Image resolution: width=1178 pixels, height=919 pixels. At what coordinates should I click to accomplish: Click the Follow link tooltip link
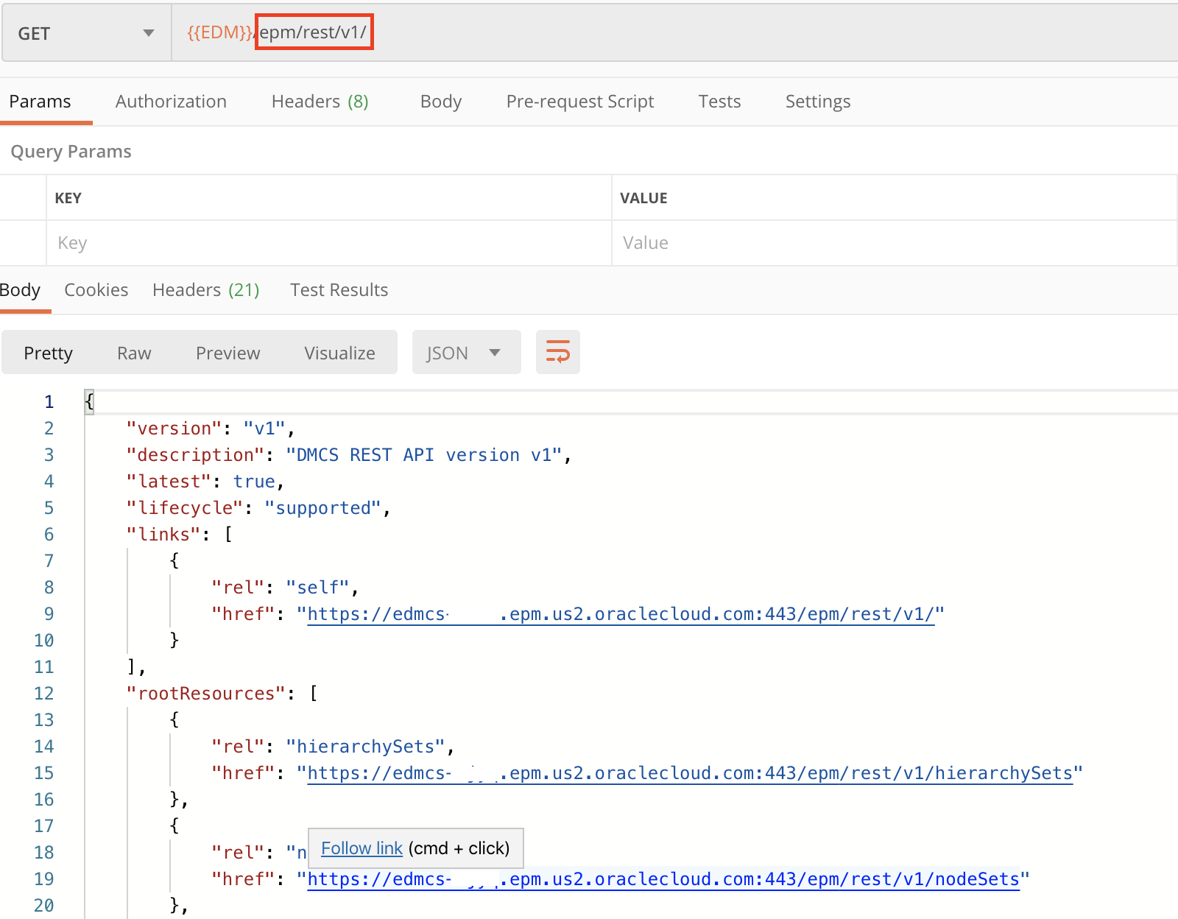(x=361, y=848)
